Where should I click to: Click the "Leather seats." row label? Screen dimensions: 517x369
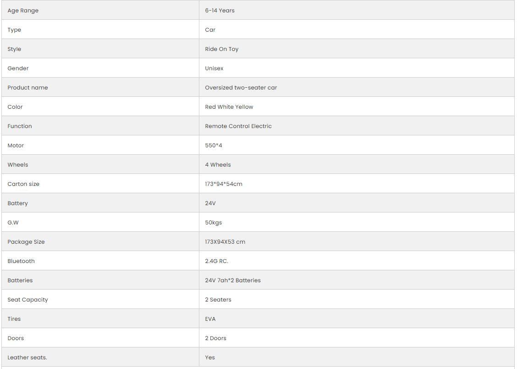click(27, 358)
